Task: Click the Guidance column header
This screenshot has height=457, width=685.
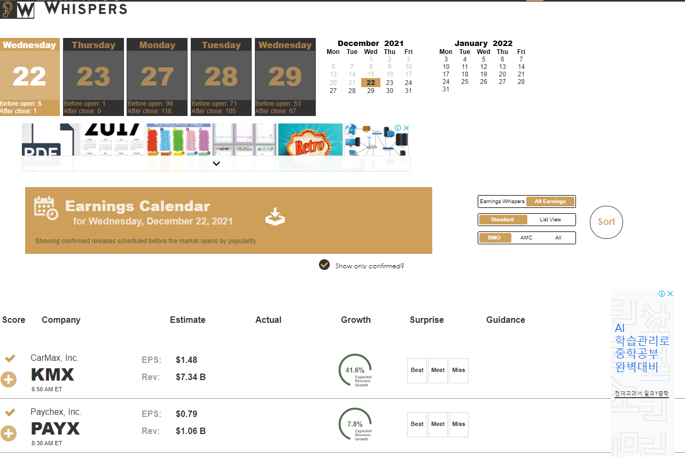Action: tap(505, 320)
